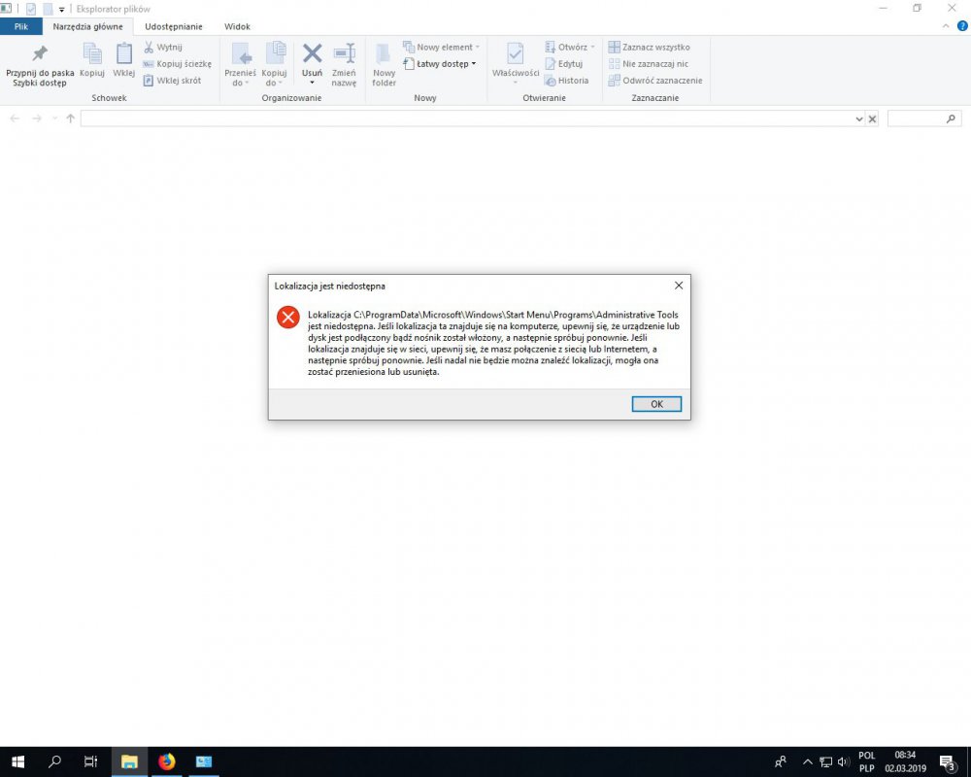Image resolution: width=971 pixels, height=777 pixels.
Task: Click the Windows Start button
Action: [x=17, y=761]
